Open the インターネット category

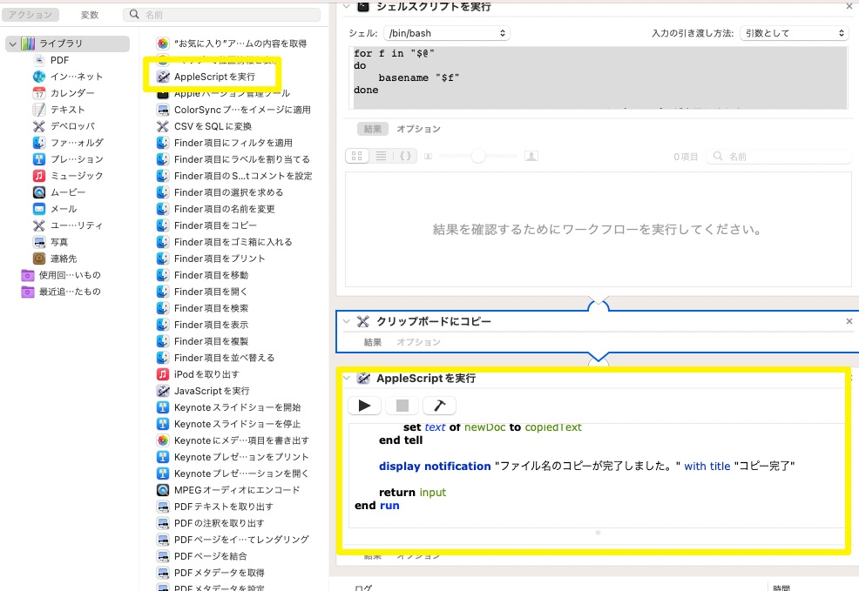coord(76,77)
